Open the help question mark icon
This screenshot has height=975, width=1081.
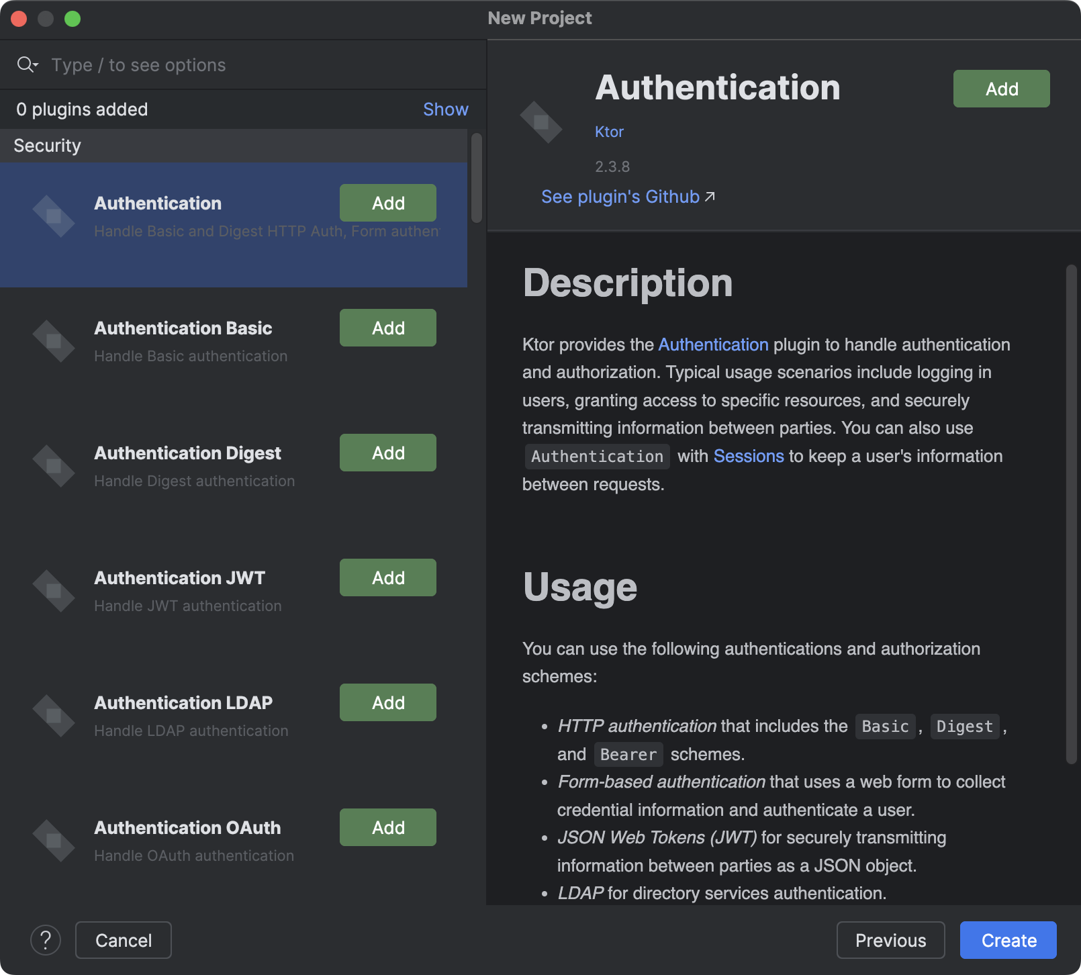pos(46,940)
